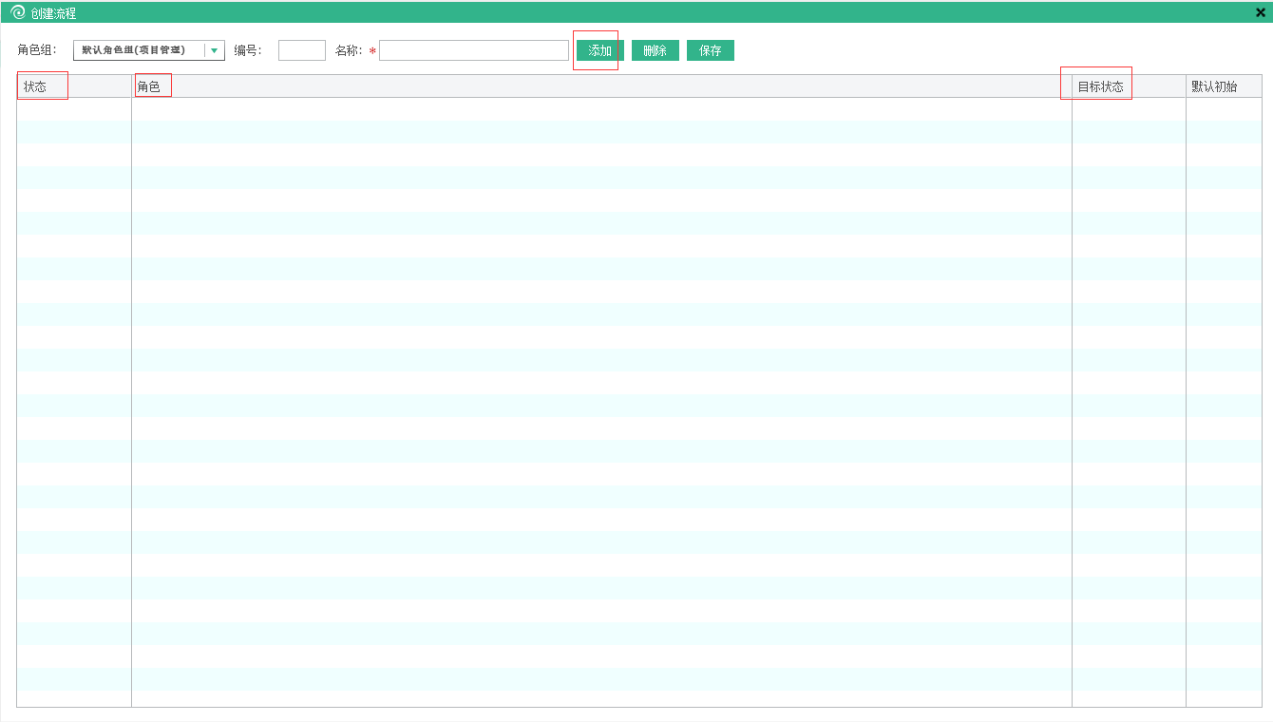Click the 角色组 field label
The height and width of the screenshot is (722, 1273).
click(x=37, y=50)
